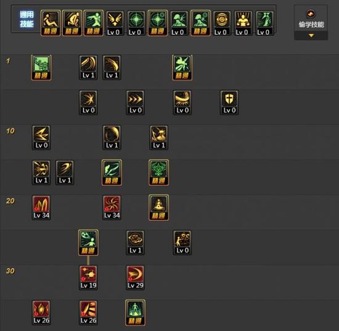
Task: Select the golden eye Lv 0 general skill
Action: click(x=222, y=23)
